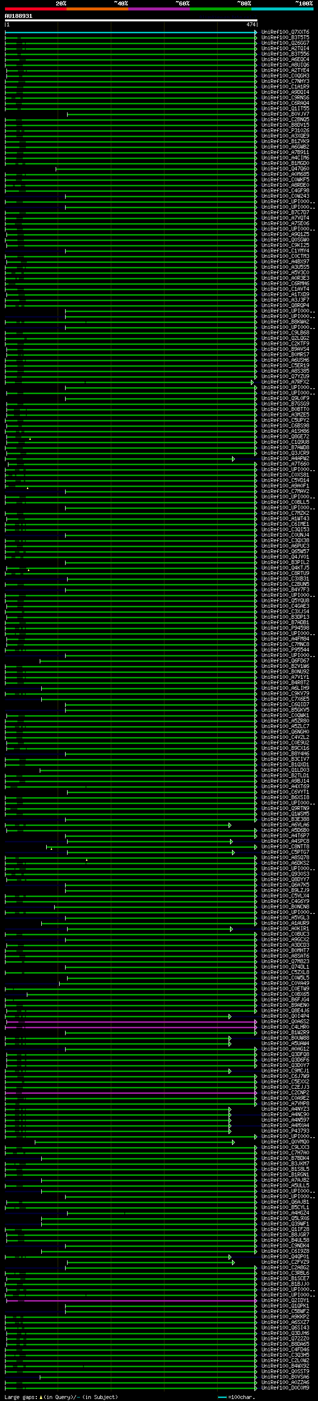
Task: Pick hit name UniRef100_C9KI25
Action: [x=285, y=246]
